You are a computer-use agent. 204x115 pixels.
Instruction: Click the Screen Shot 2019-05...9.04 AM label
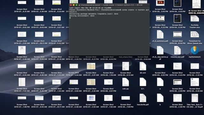[143, 58]
